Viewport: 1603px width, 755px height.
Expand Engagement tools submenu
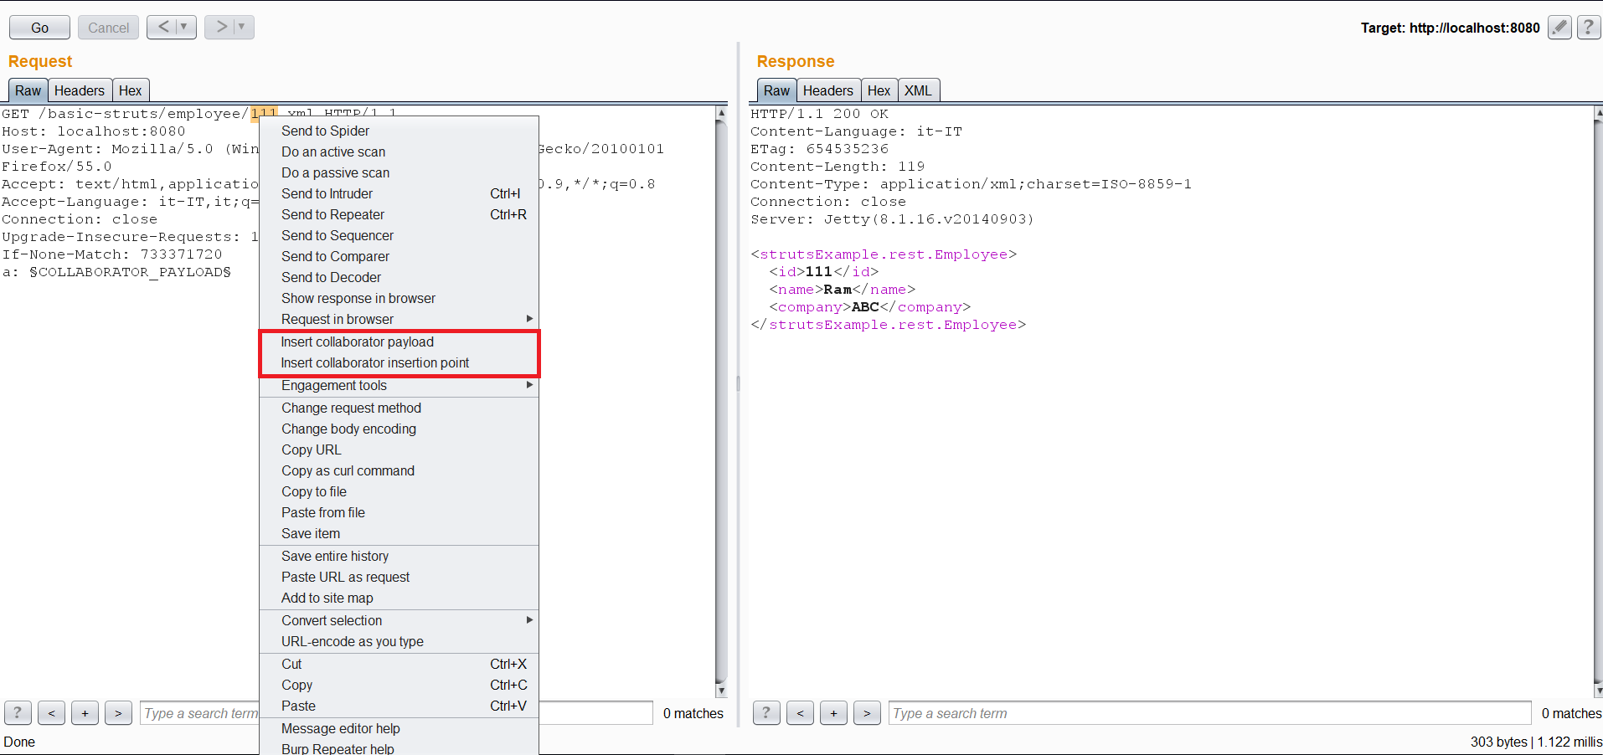click(x=399, y=385)
